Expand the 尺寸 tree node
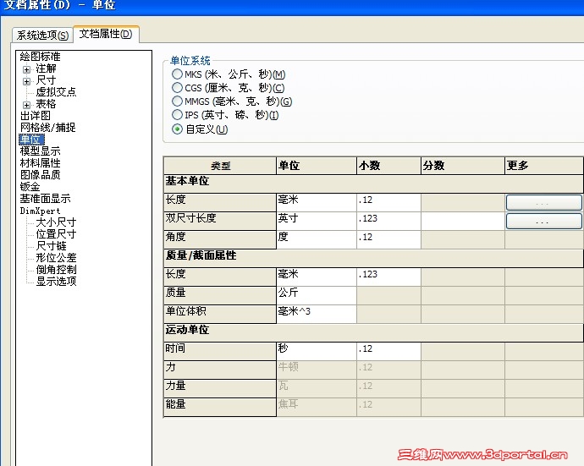The image size is (584, 466). pos(26,81)
